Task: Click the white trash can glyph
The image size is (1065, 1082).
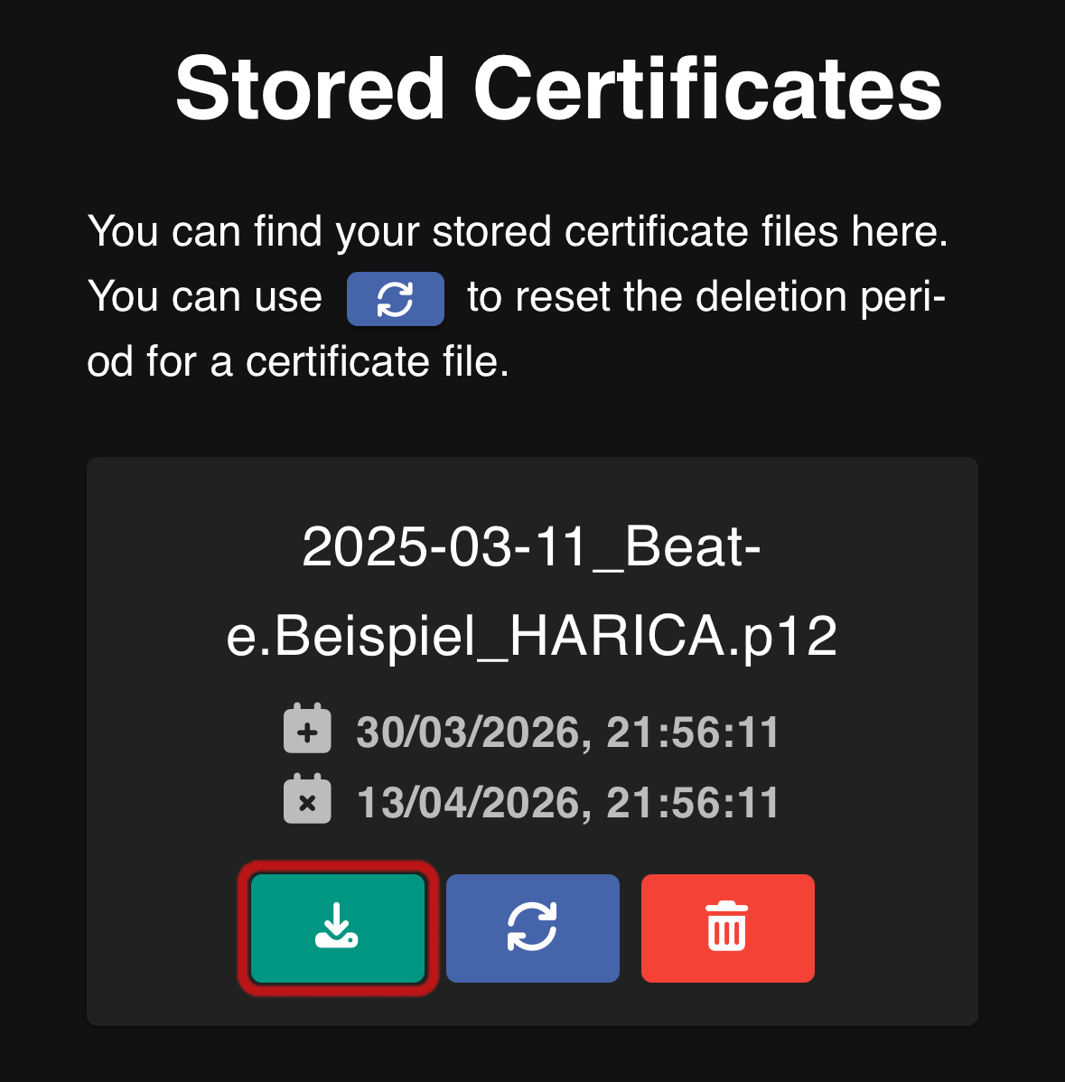Action: click(727, 927)
